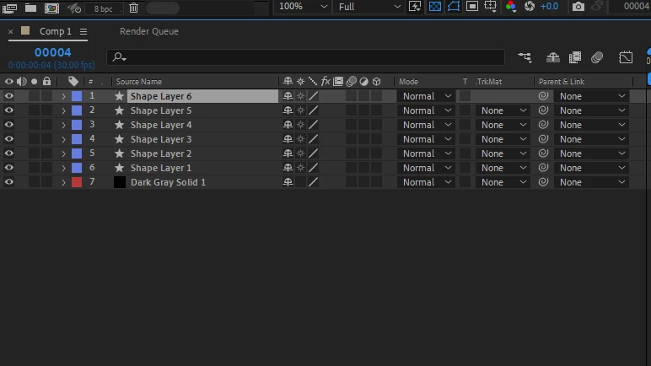This screenshot has width=651, height=366.
Task: Hide Shape Layer 4 eye toggle
Action: click(x=8, y=125)
